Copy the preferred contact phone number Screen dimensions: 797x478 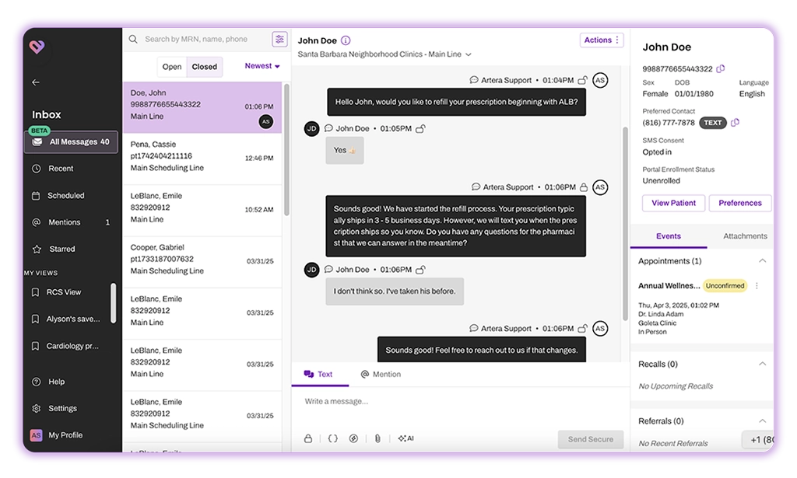tap(736, 123)
